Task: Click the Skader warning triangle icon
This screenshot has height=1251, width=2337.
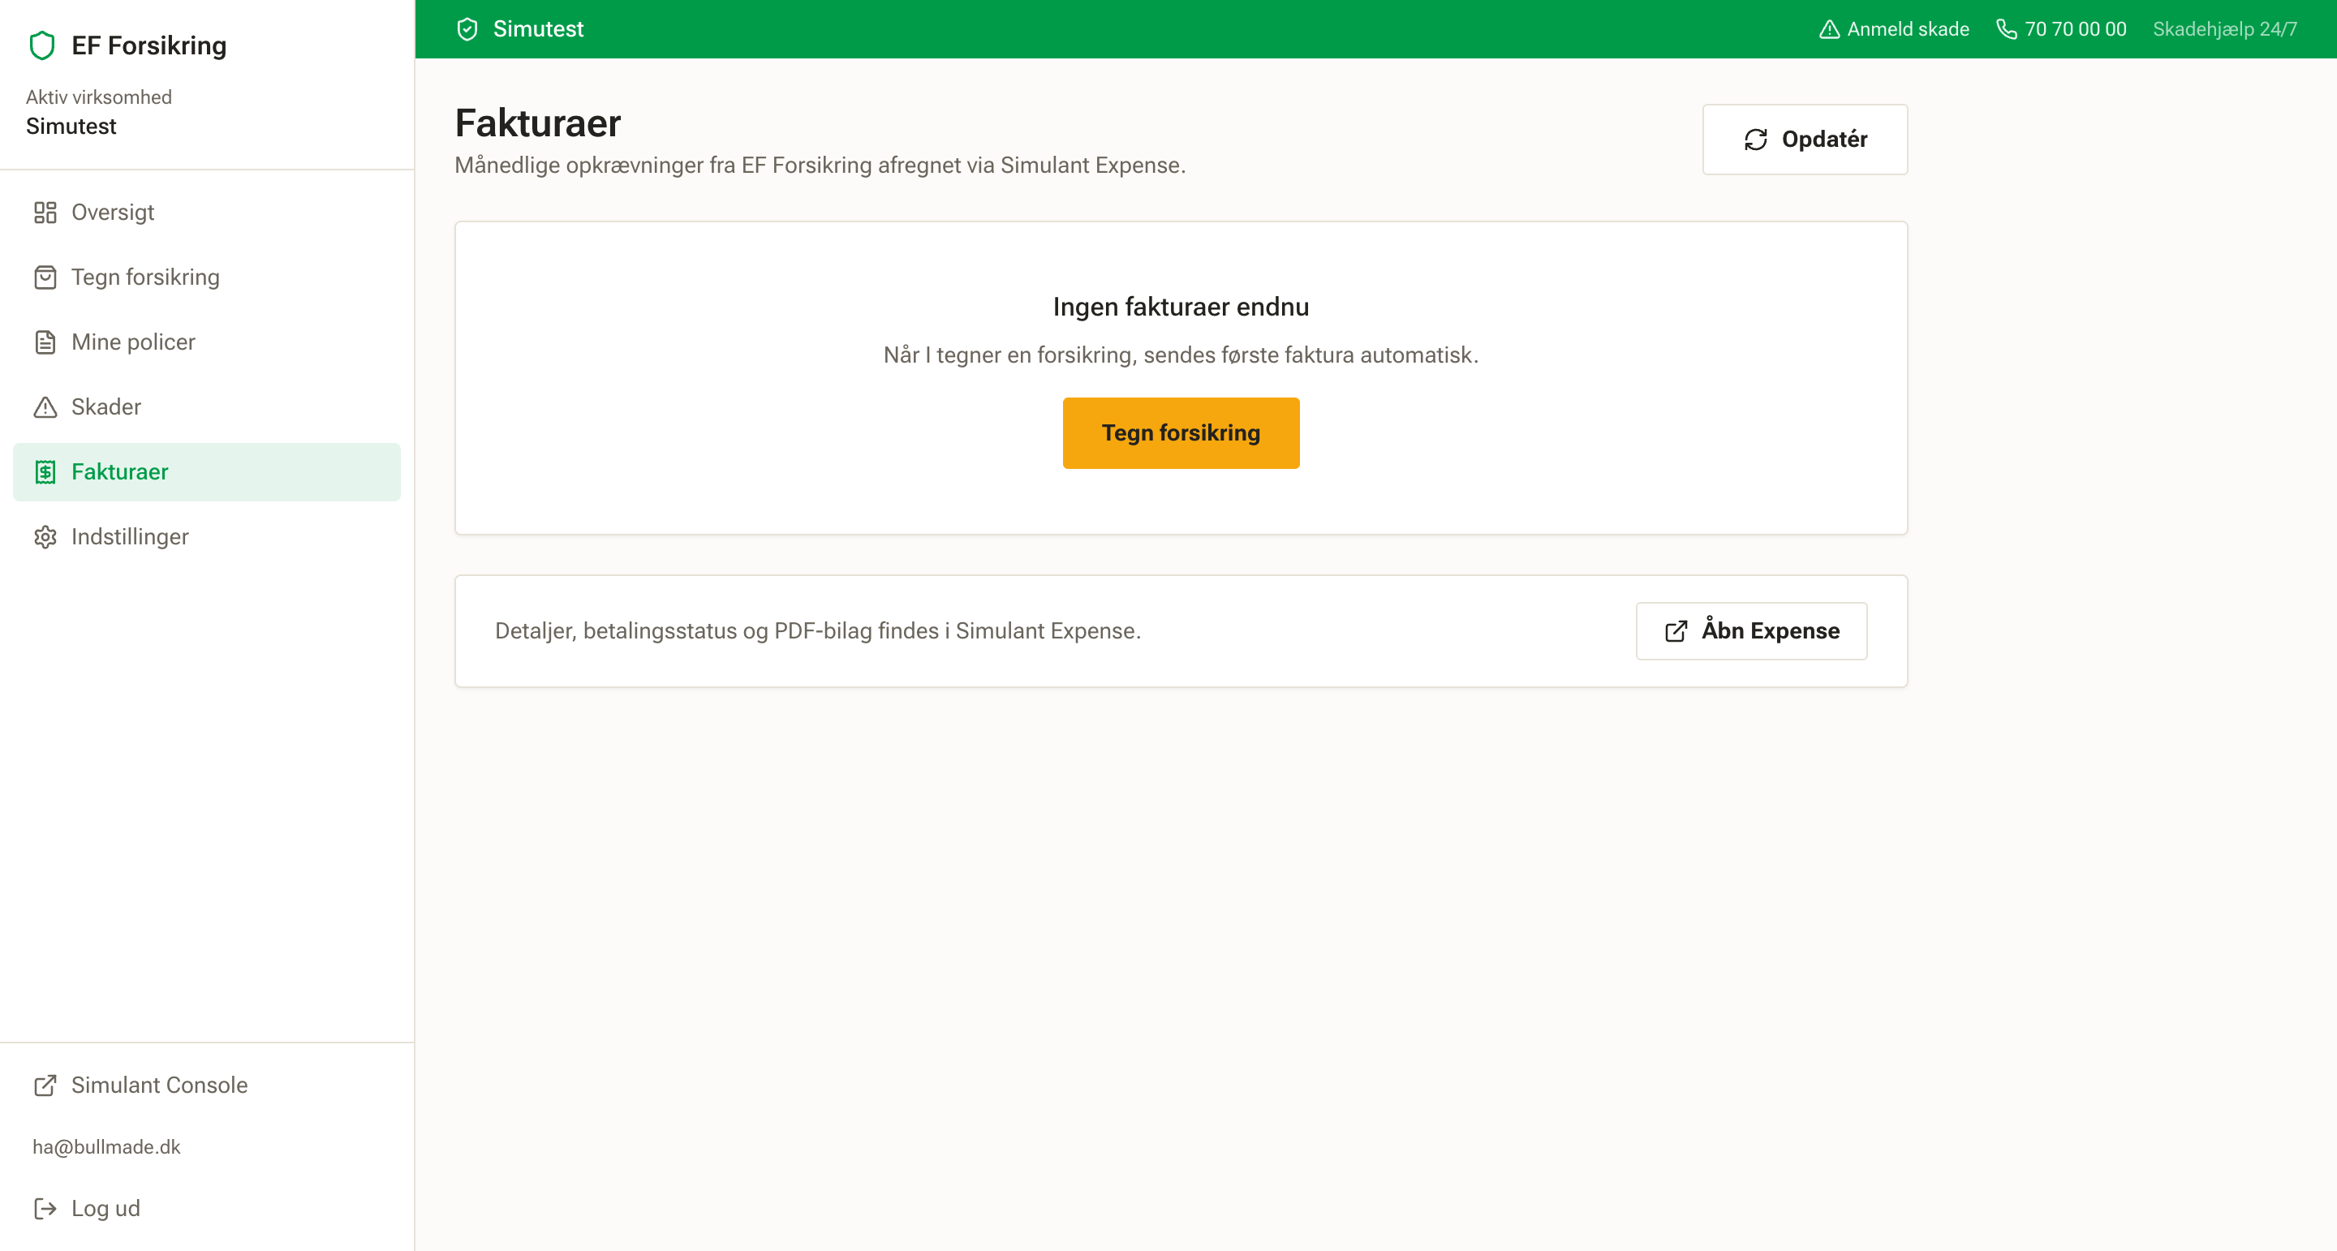Action: pyautogui.click(x=45, y=406)
